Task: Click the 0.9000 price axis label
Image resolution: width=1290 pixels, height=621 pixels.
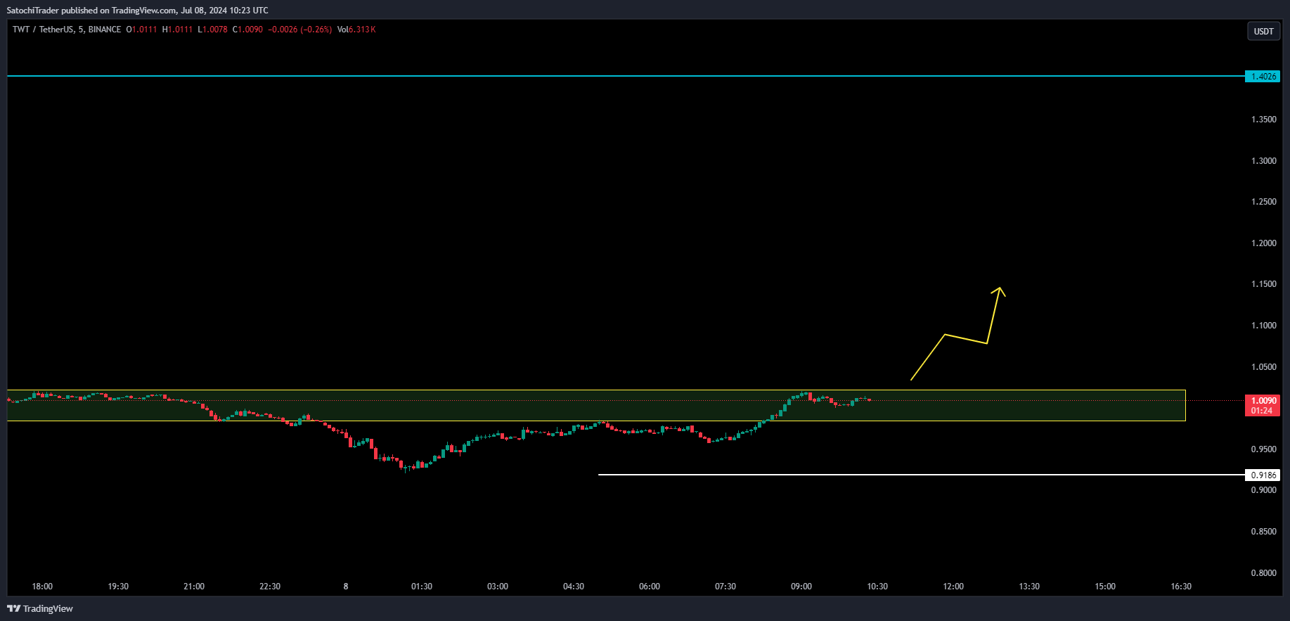Action: (x=1263, y=490)
